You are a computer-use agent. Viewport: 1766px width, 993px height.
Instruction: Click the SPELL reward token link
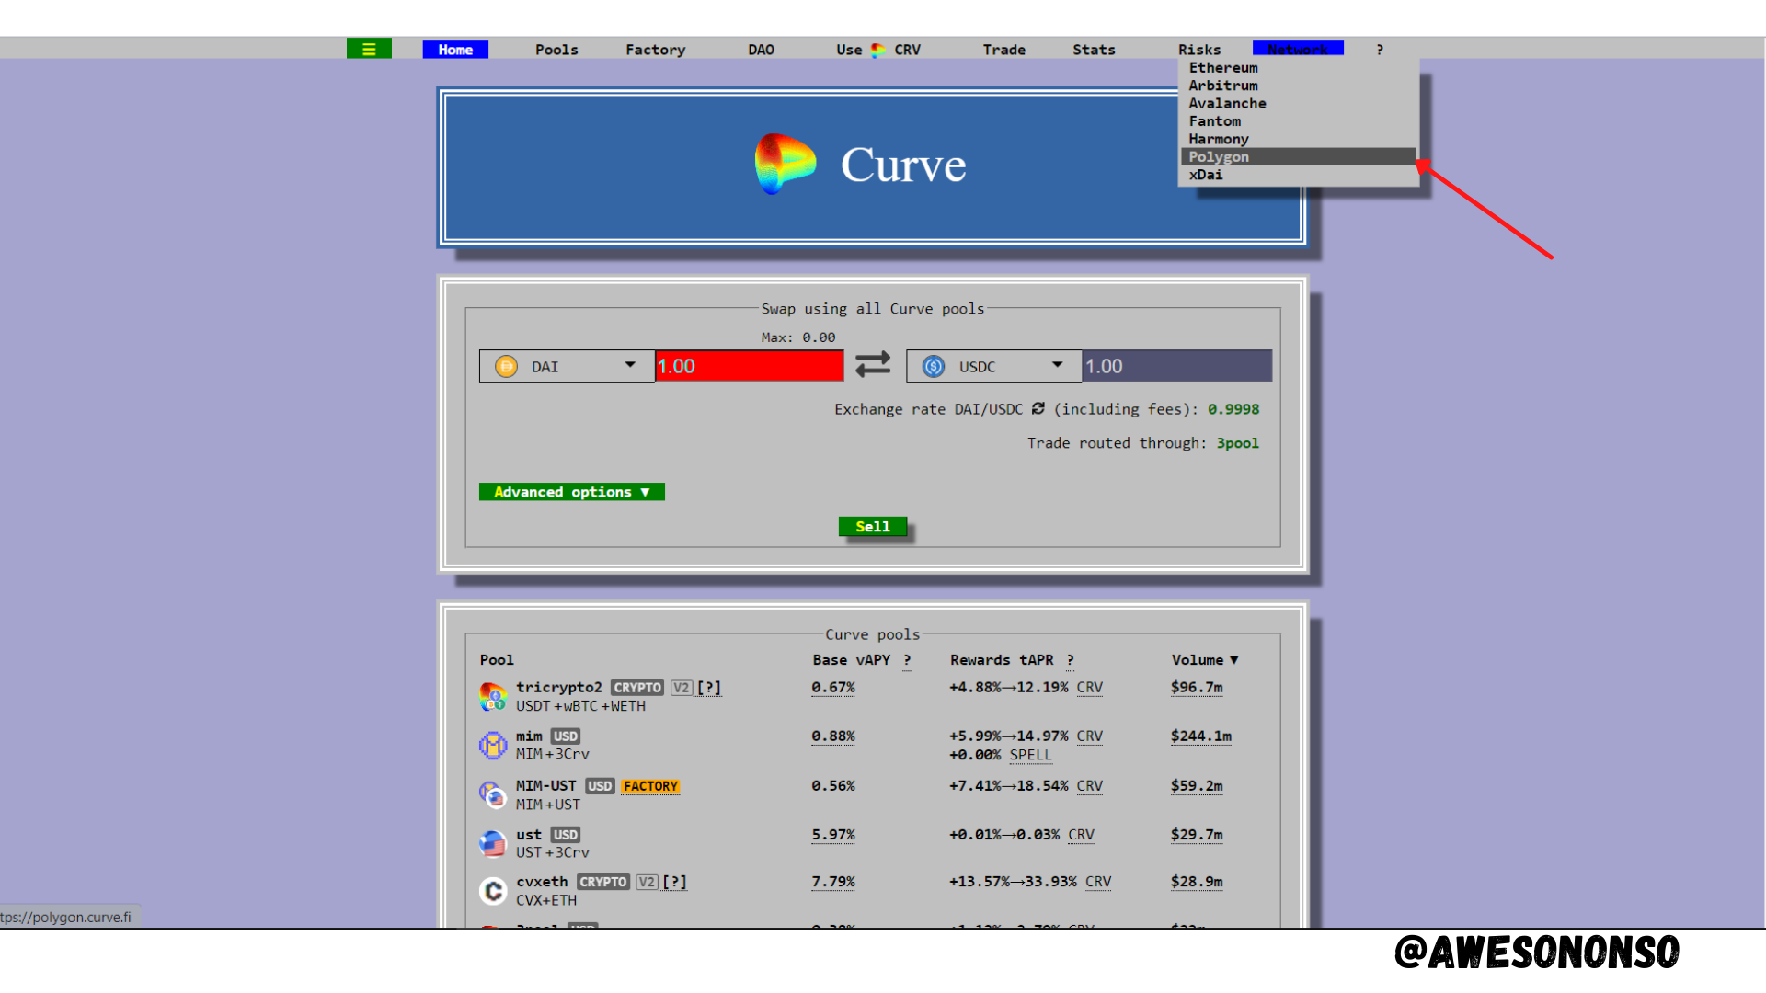pyautogui.click(x=1030, y=755)
